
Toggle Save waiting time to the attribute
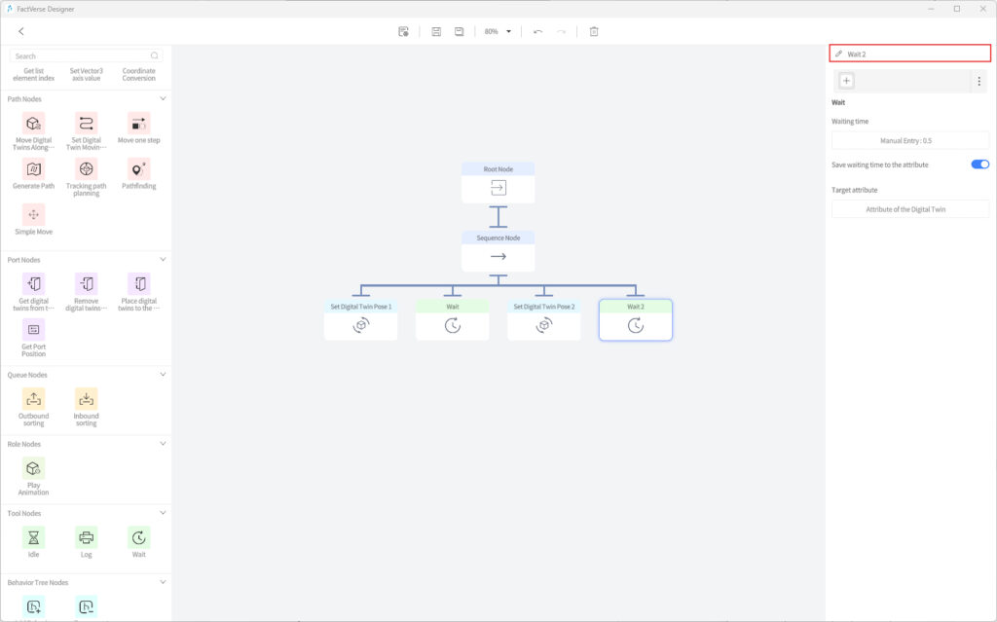click(x=979, y=165)
